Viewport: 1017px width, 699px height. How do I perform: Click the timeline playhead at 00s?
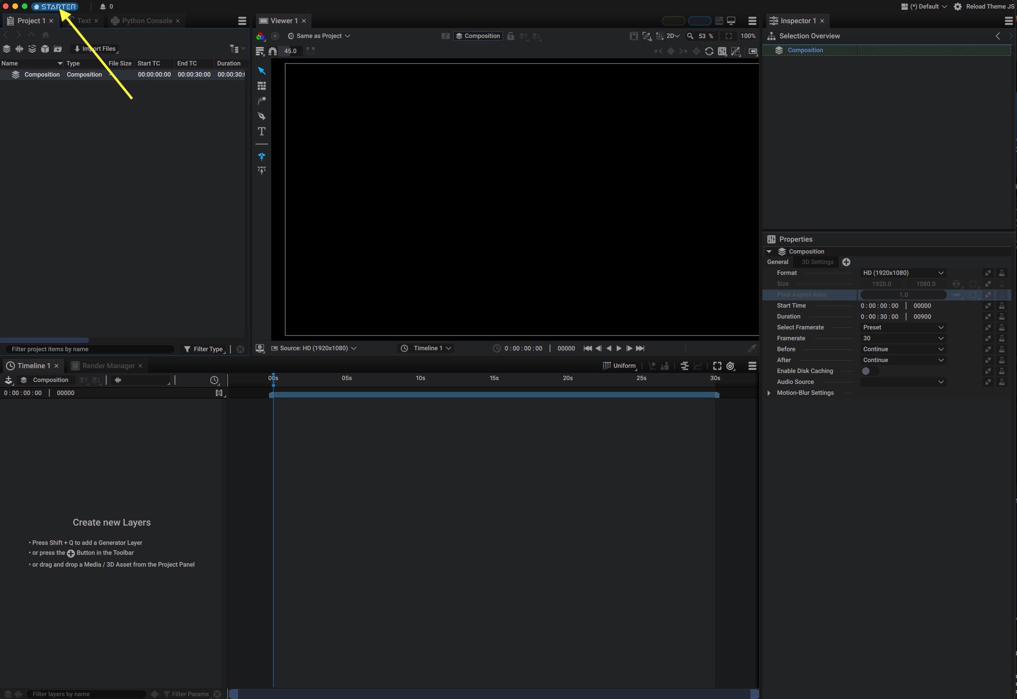pos(273,379)
